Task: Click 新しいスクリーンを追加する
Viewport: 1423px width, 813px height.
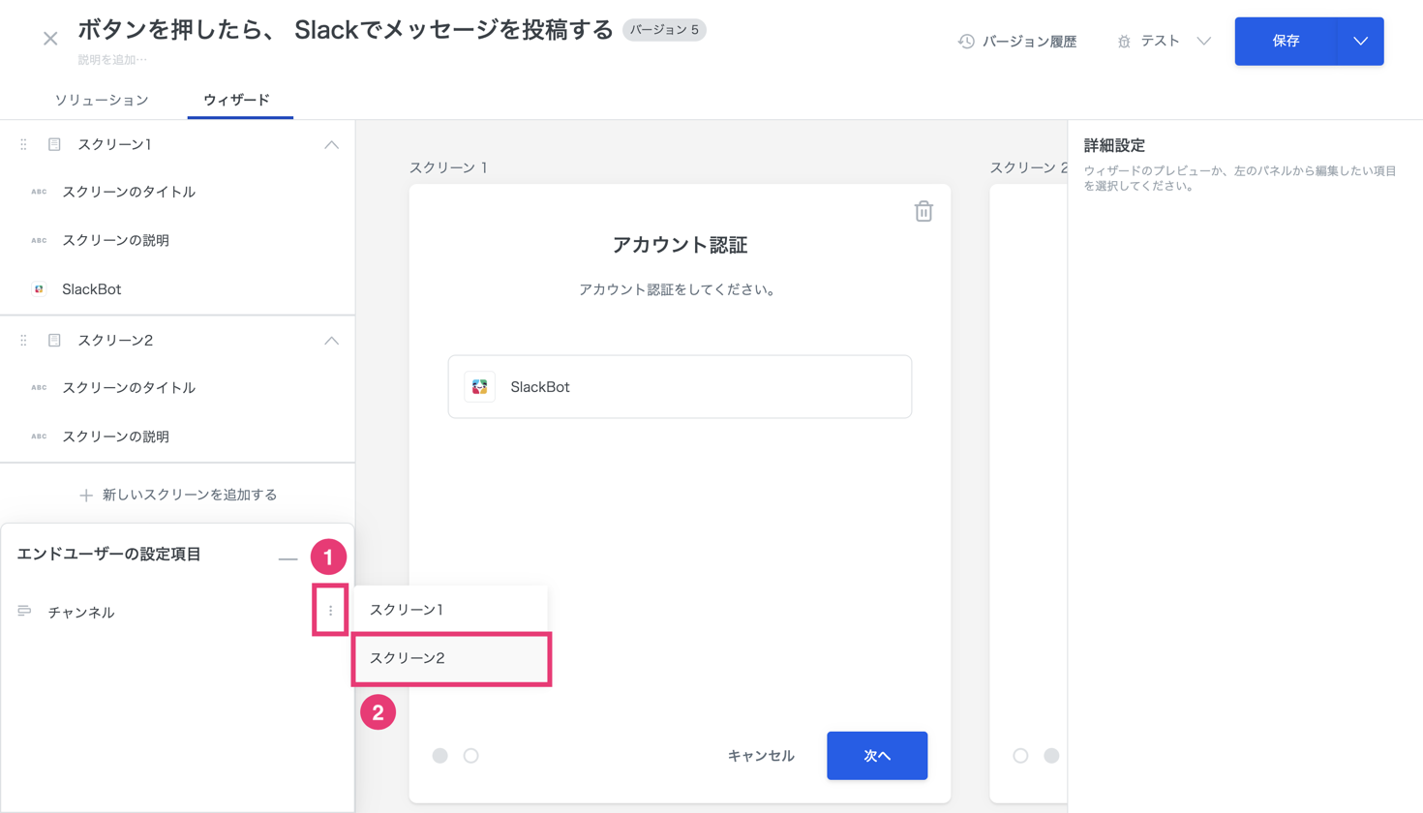Action: (178, 495)
